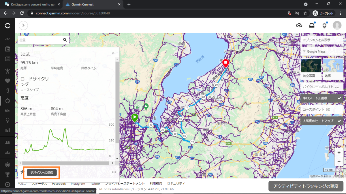Open the calendar icon in sidebar
Screen dimensions: 346x194
click(8, 49)
